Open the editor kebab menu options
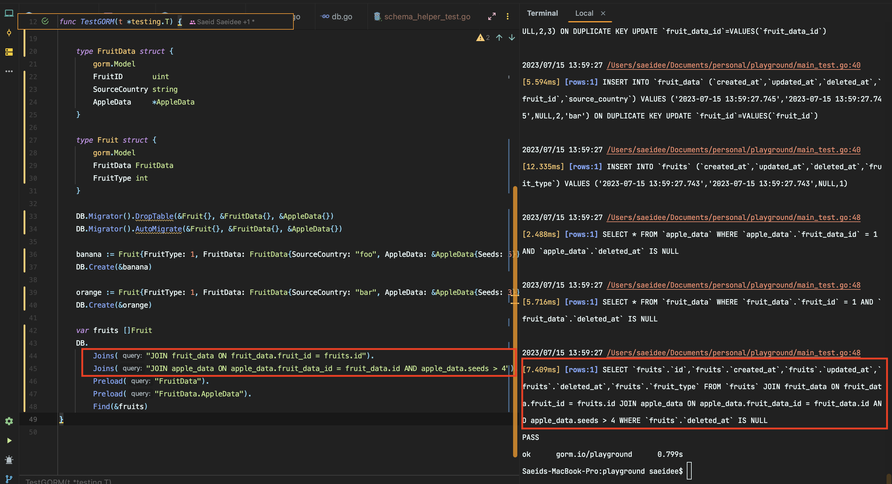Viewport: 892px width, 484px height. (x=508, y=16)
